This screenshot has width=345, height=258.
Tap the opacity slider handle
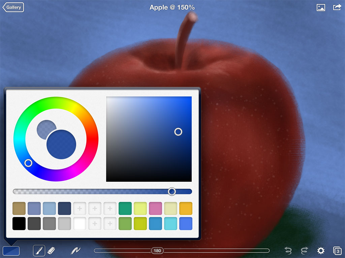coord(172,191)
